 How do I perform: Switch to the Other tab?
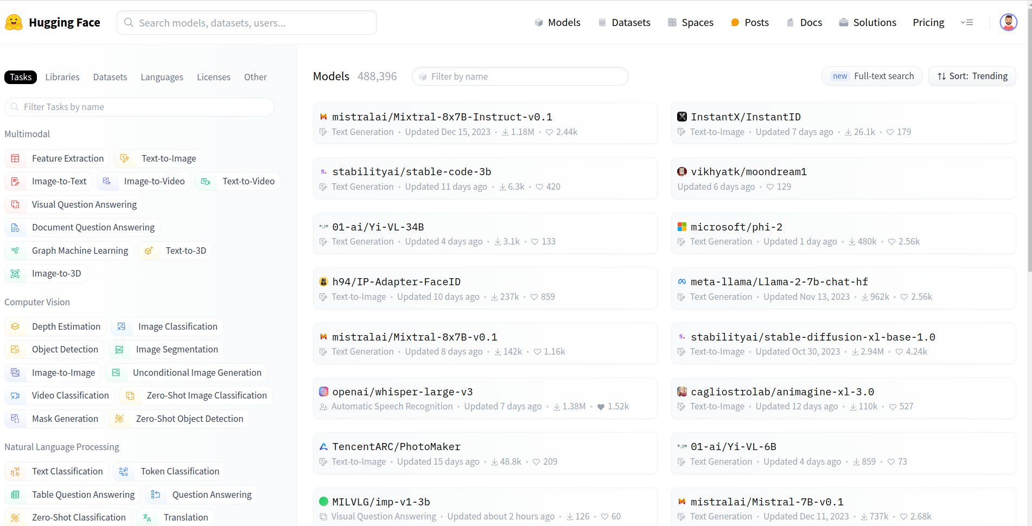pos(256,77)
